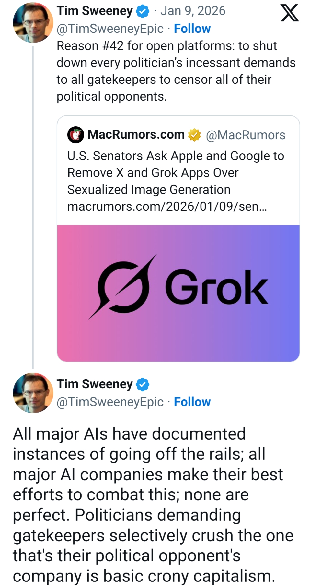Open @TimSweeneyEpic handle on first tweet

tap(110, 29)
